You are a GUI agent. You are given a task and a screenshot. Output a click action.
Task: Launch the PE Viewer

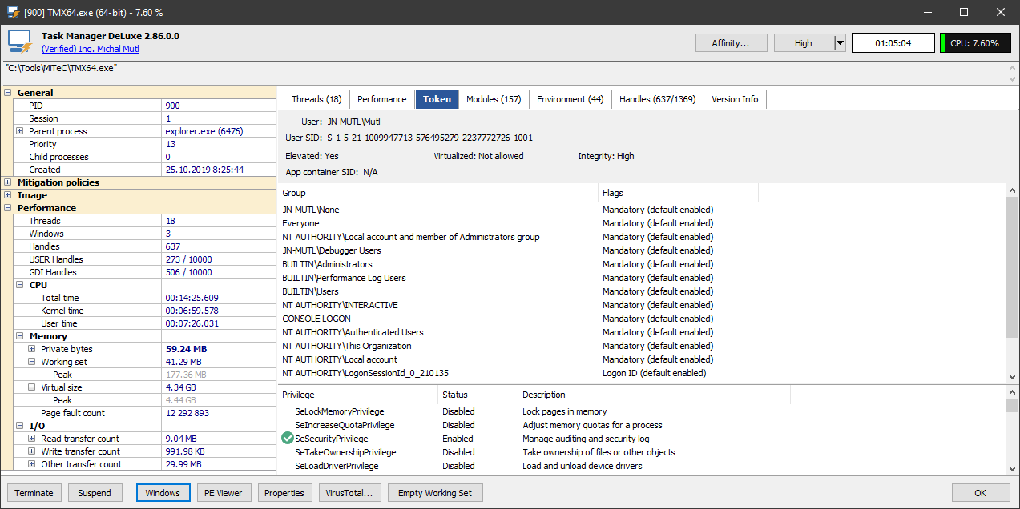pyautogui.click(x=224, y=493)
